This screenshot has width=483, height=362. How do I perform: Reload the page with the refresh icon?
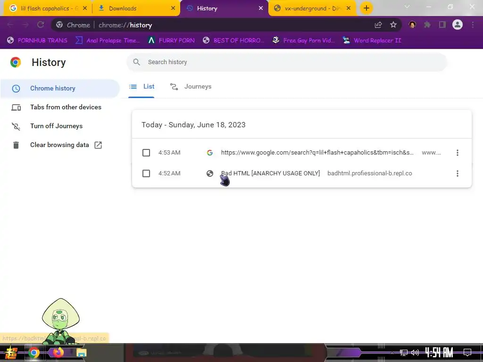coord(41,25)
